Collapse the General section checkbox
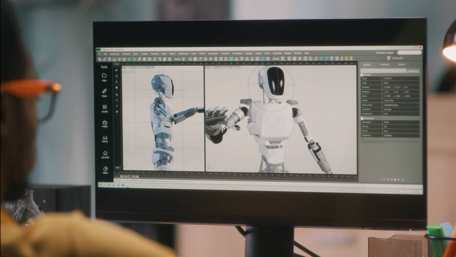Screen dimensions: 456x257 363,75
